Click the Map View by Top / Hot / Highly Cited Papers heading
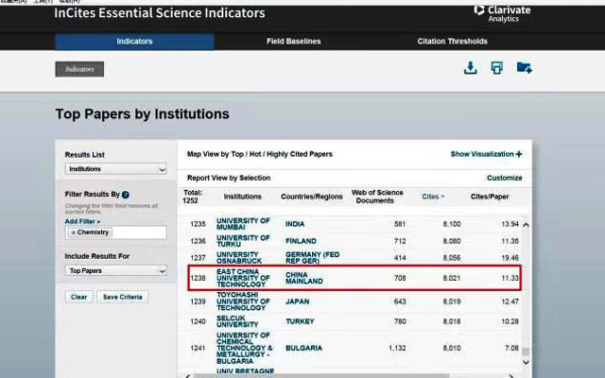 click(260, 154)
